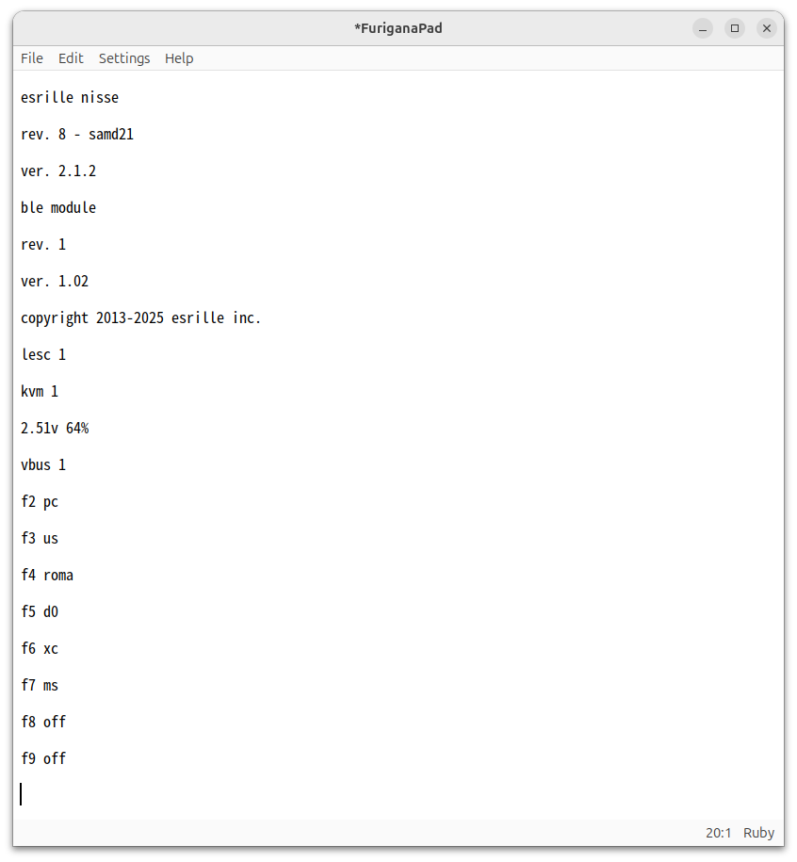Click the empty last line of text
This screenshot has height=862, width=797.
[188, 794]
